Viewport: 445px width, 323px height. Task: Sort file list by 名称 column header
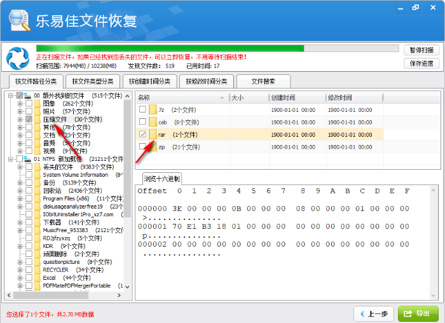[x=181, y=98]
